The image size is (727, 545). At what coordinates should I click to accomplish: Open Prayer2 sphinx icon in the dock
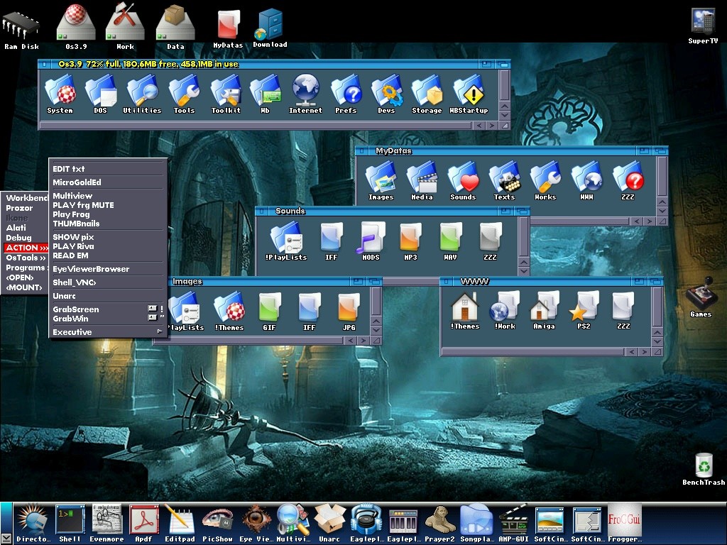pyautogui.click(x=439, y=524)
